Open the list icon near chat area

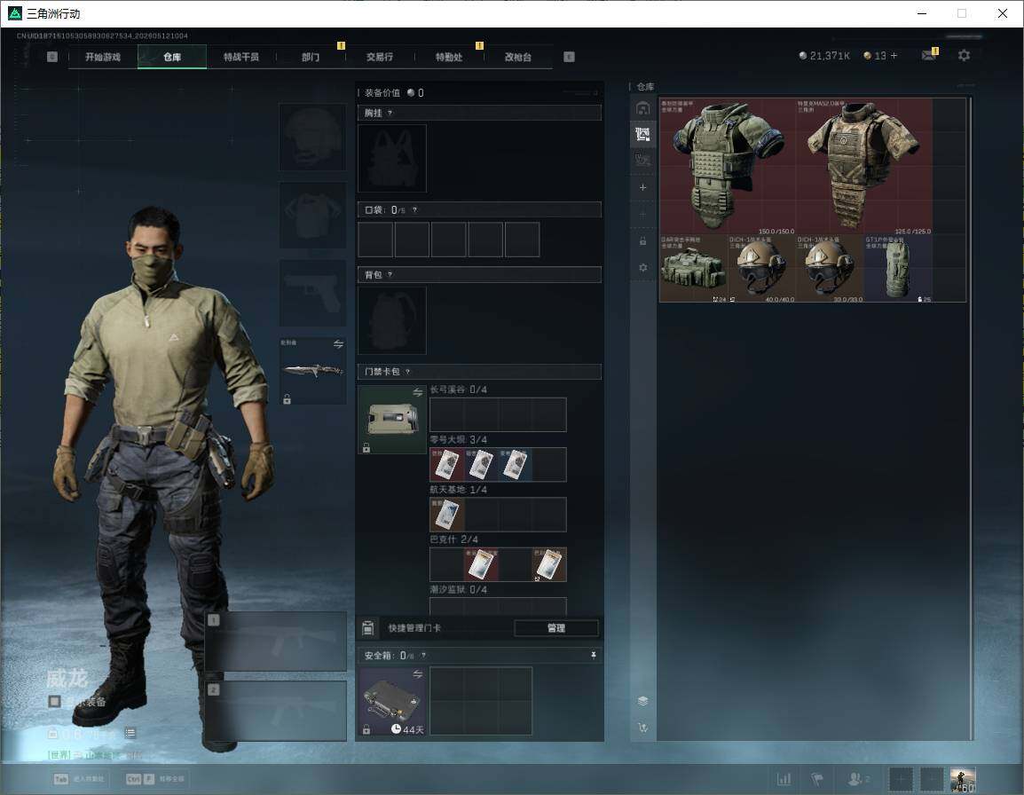(x=130, y=733)
